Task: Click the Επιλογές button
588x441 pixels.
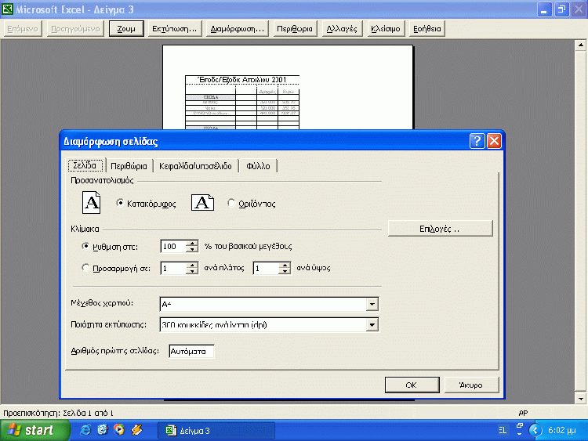Action: [x=441, y=229]
